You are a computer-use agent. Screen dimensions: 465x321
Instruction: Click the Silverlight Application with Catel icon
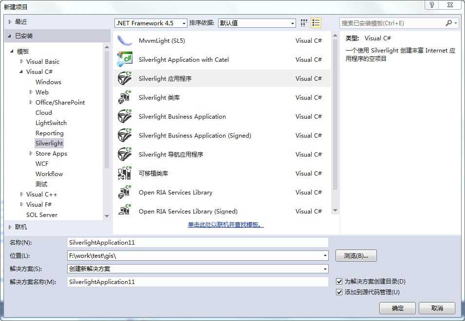click(x=125, y=59)
